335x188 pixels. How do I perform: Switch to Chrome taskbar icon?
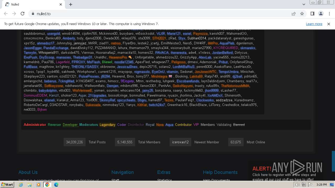(x=47, y=185)
